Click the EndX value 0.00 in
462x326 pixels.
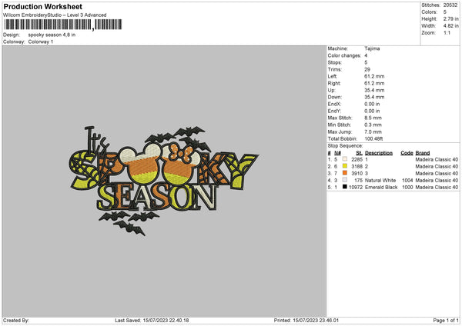[x=372, y=104]
